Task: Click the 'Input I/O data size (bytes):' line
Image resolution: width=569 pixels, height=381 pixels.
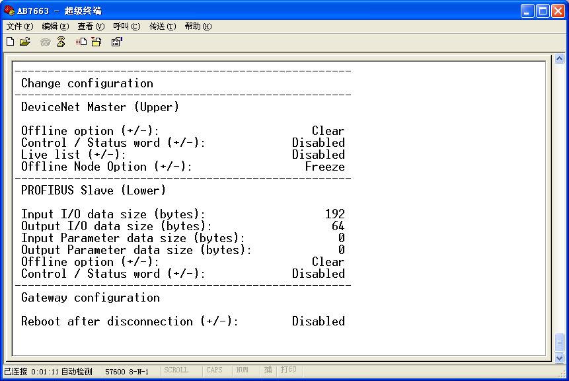Action: [113, 214]
